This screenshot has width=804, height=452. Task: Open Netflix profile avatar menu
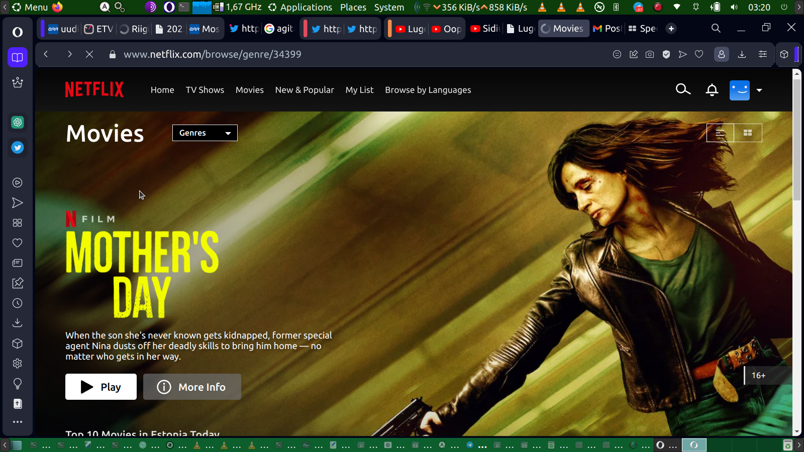tap(739, 90)
